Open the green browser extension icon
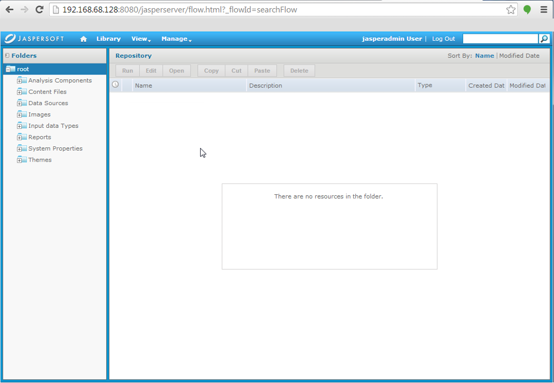 (x=527, y=10)
